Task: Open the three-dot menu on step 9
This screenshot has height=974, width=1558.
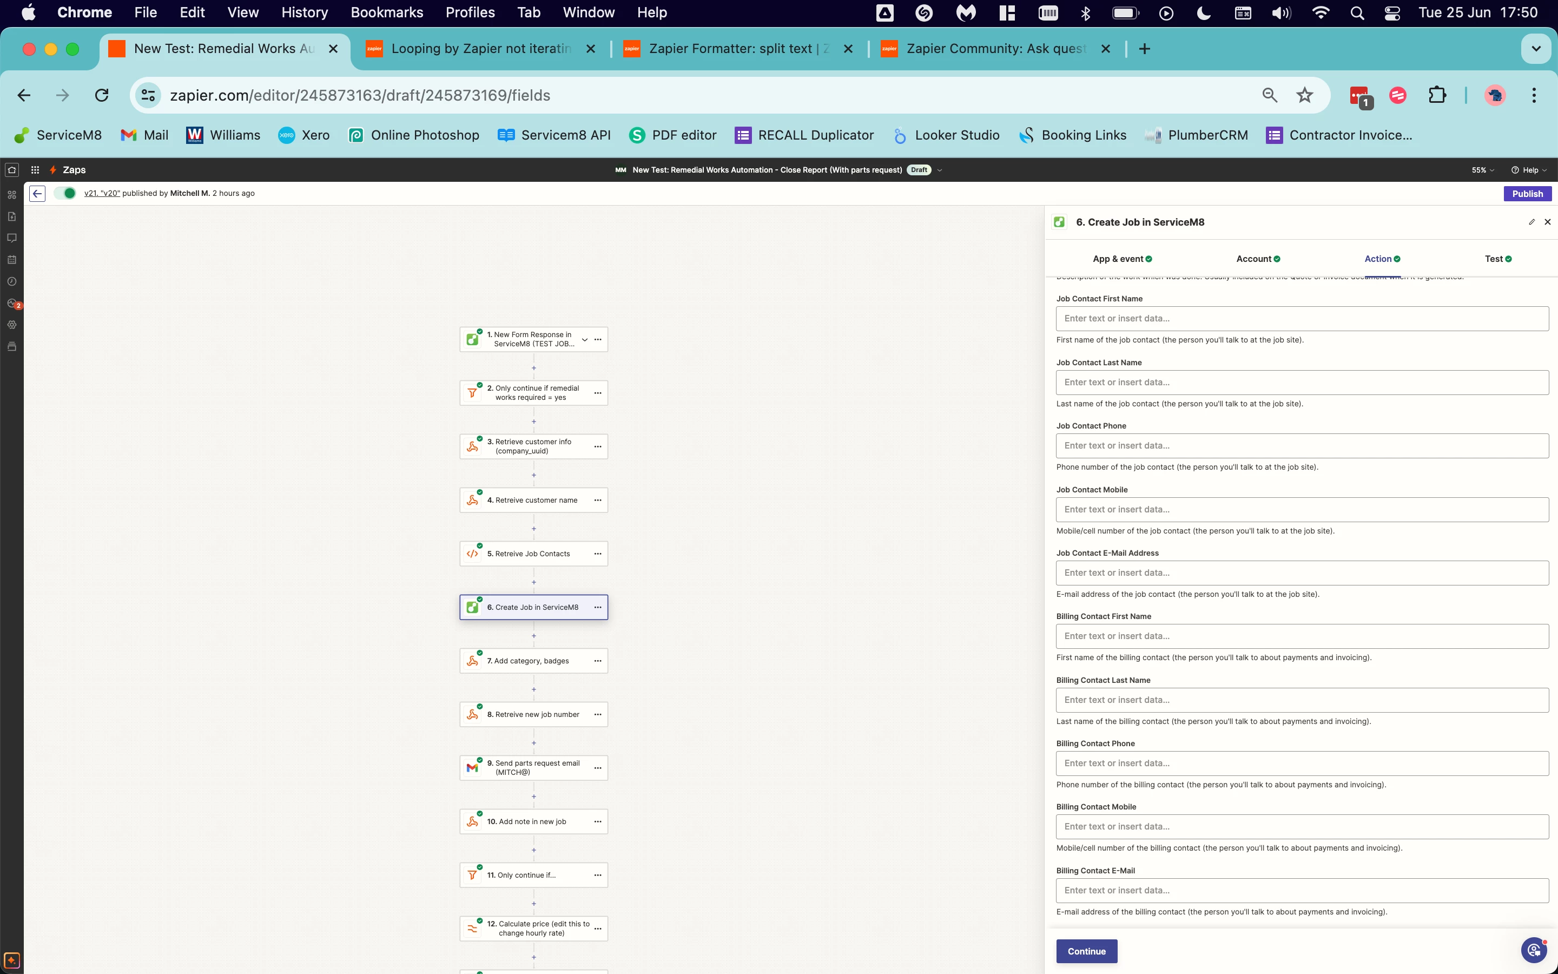Action: (x=597, y=768)
